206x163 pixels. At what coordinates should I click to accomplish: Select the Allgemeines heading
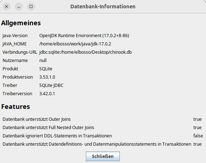tap(21, 23)
